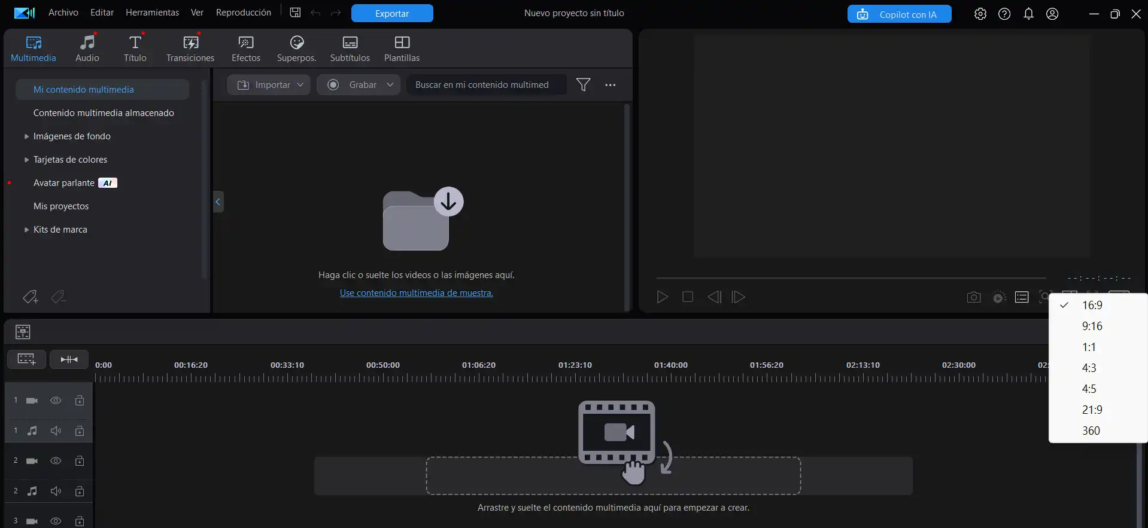Expand Imágenes de fondo tree item
The height and width of the screenshot is (528, 1148).
tap(26, 136)
